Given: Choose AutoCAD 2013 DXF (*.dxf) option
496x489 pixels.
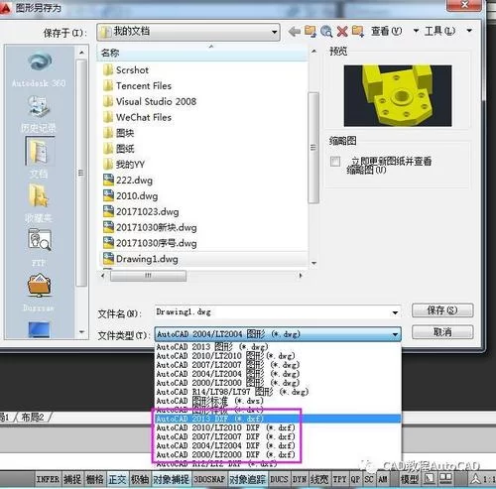Looking at the screenshot, I should point(278,419).
